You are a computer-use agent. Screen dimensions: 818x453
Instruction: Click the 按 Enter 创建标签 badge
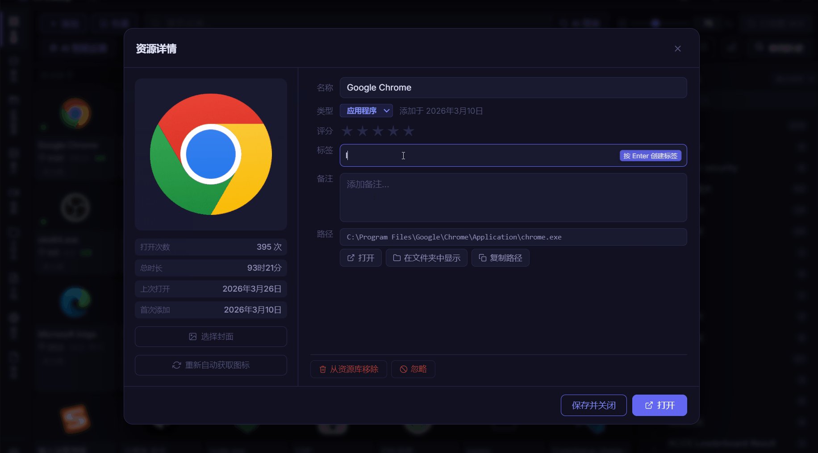coord(651,156)
